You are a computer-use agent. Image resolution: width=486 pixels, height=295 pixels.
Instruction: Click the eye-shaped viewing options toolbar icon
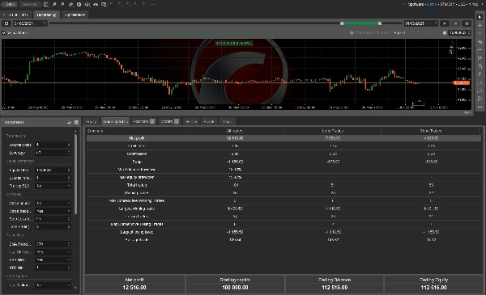point(96,4)
